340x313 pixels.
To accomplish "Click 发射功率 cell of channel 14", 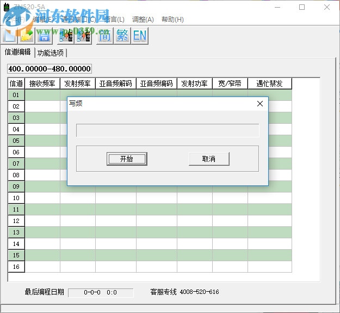I will 195,244.
